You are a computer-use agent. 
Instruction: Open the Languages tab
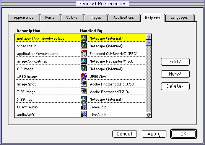pos(179,18)
